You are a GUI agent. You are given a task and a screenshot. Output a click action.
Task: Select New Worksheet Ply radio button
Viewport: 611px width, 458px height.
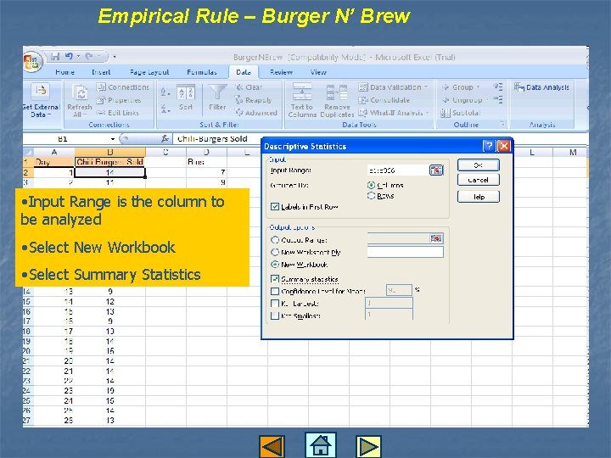(x=275, y=252)
